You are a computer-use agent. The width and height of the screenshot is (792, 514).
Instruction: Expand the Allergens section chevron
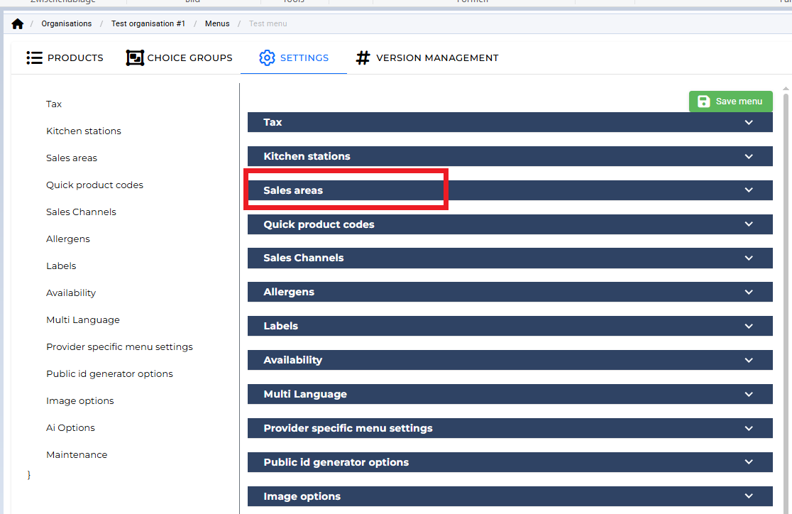(x=749, y=292)
